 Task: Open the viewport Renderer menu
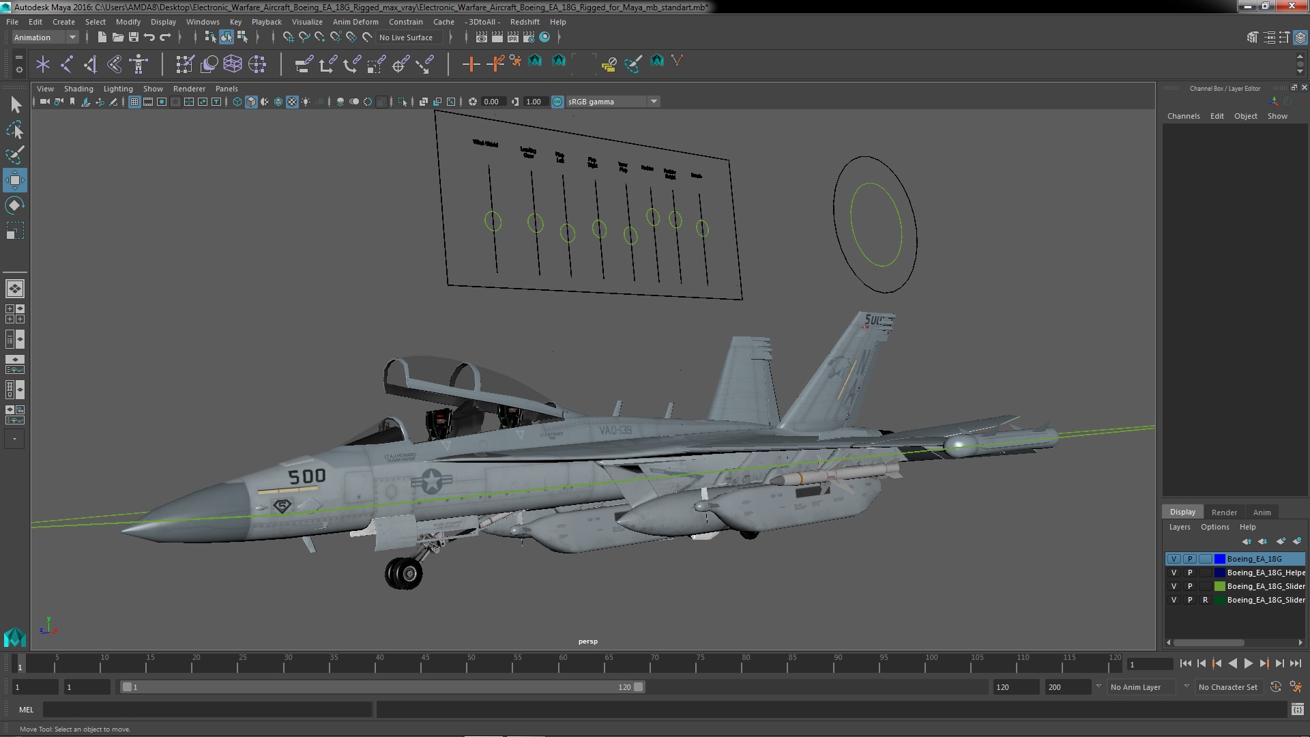coord(189,89)
